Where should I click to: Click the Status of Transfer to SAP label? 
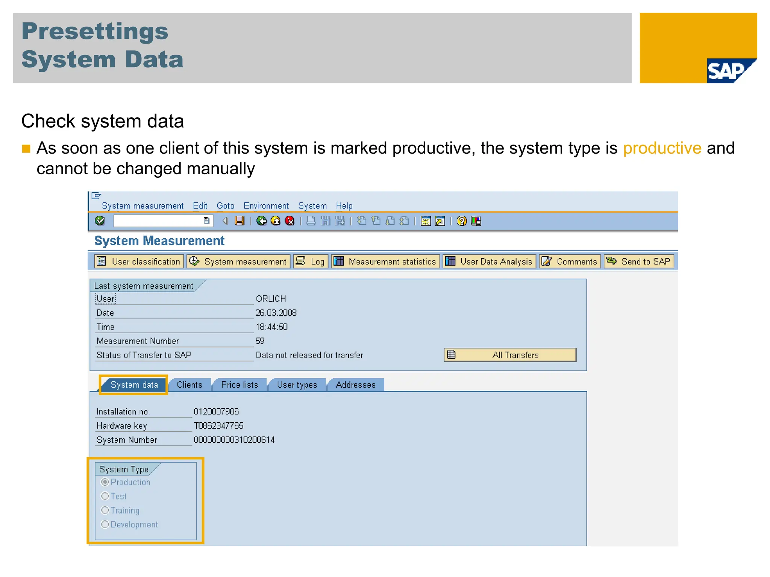(x=144, y=355)
